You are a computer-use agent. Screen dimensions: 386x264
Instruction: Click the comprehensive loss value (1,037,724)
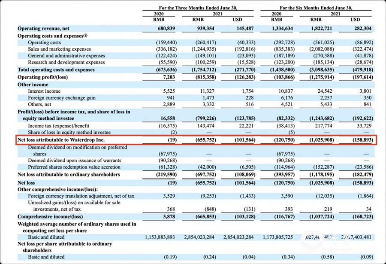point(322,217)
